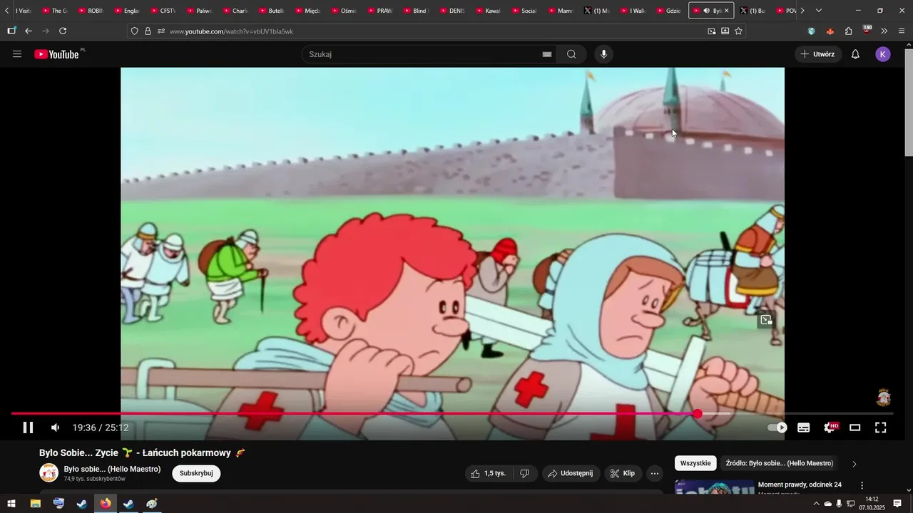Click the 19:36 / 25:12 time display
Image resolution: width=913 pixels, height=513 pixels.
[100, 427]
